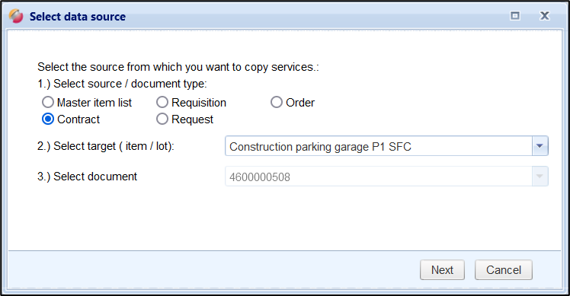This screenshot has height=296, width=570.
Task: Click the '2.) Select target ( item / lot):' label
Action: (x=106, y=146)
